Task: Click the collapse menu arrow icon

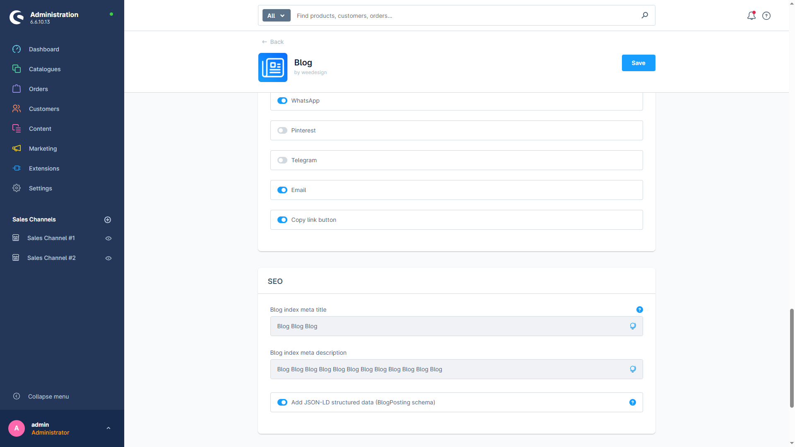Action: pyautogui.click(x=17, y=396)
